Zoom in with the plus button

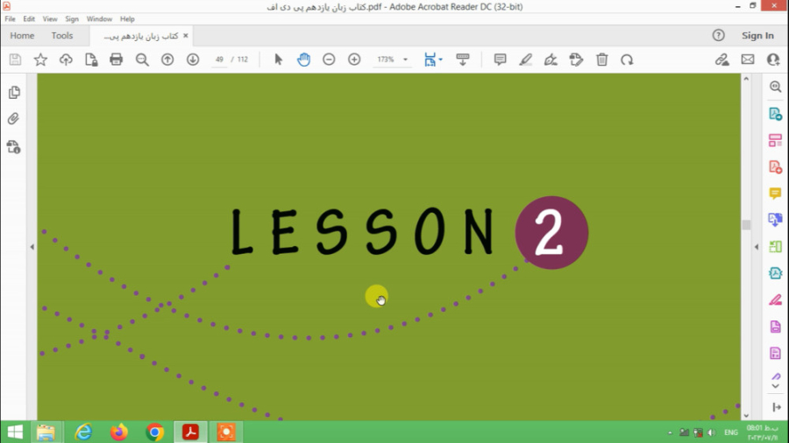click(354, 60)
